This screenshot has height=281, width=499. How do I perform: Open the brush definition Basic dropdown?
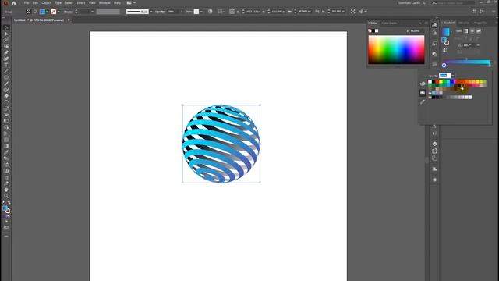[150, 12]
